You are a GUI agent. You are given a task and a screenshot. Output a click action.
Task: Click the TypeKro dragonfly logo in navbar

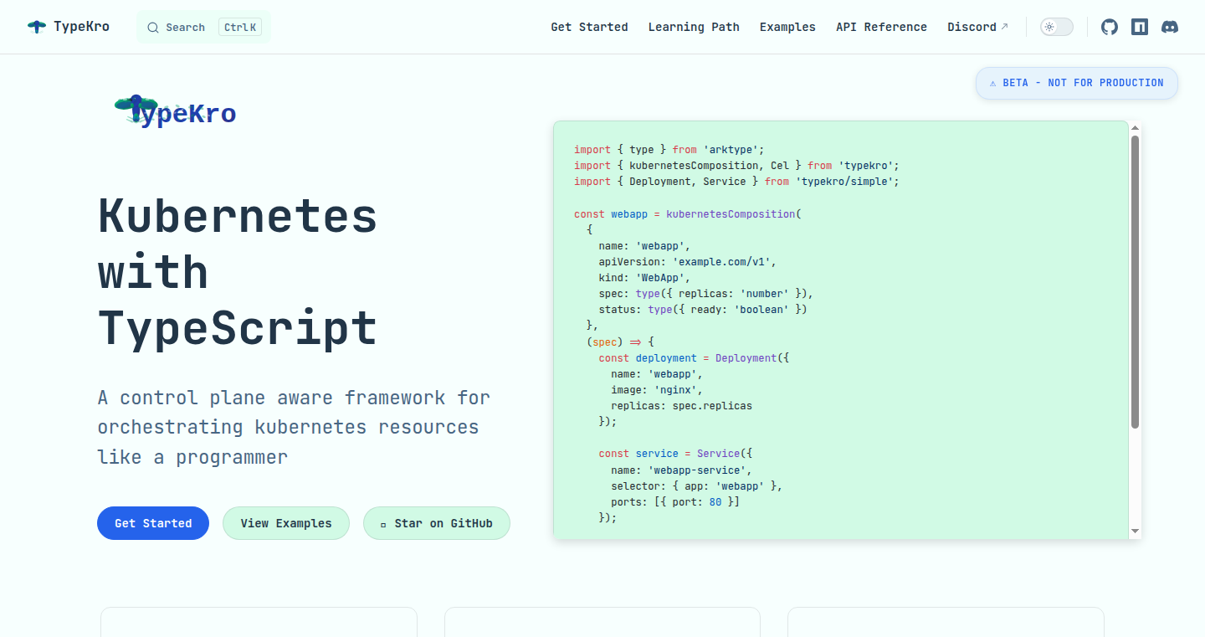coord(37,27)
